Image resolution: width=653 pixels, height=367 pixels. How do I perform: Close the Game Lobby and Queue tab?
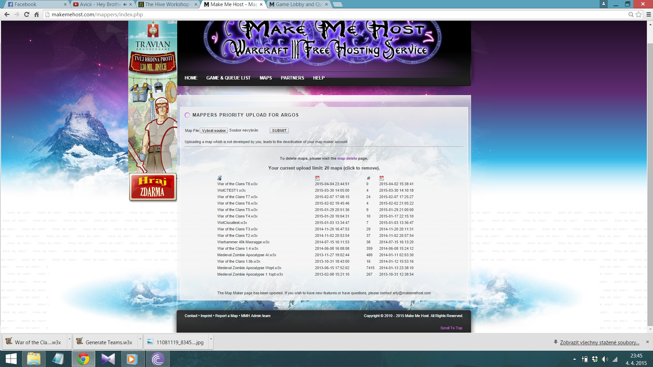click(326, 4)
